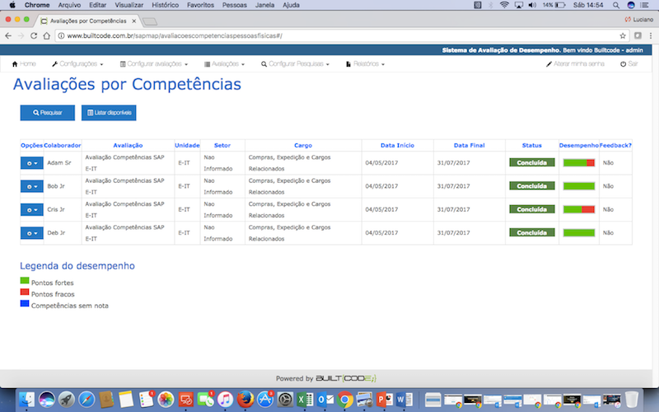This screenshot has width=659, height=412.
Task: Open the Arquivo menu
Action: (x=69, y=5)
